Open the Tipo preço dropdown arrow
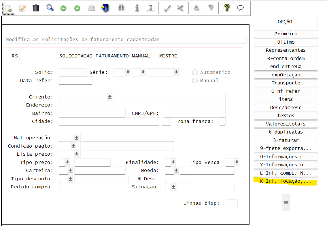327x226 pixels. [67, 162]
